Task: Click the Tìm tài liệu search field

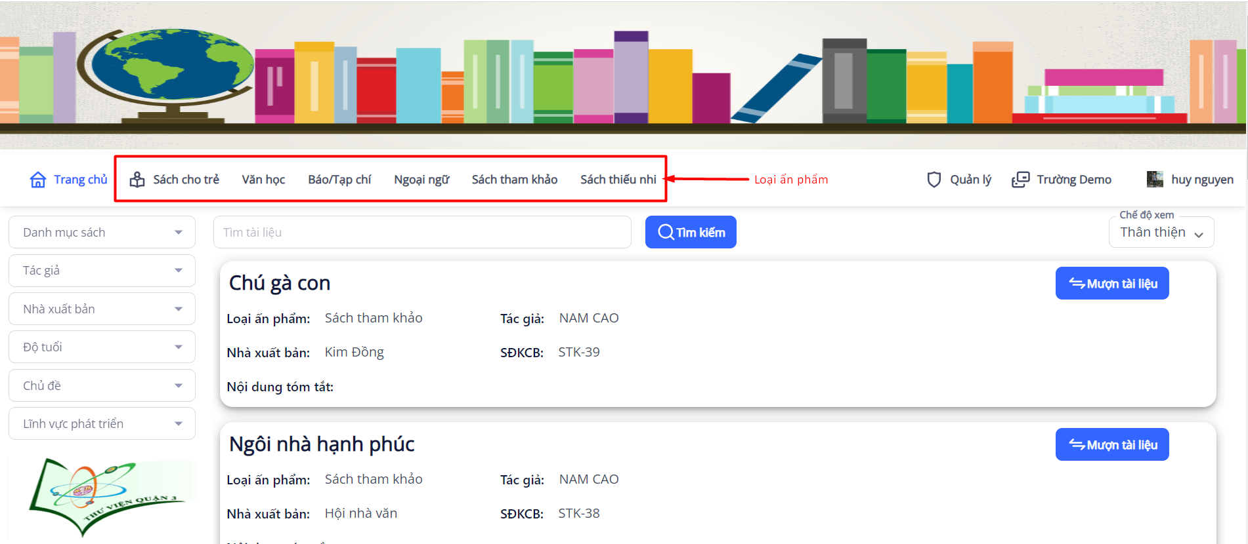Action: pos(421,233)
